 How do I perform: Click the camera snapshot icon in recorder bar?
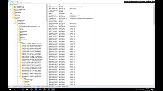[x=151, y=2]
